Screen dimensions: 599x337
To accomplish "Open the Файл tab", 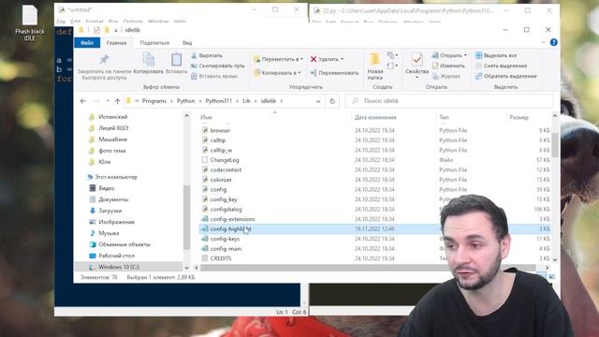I will tap(87, 43).
